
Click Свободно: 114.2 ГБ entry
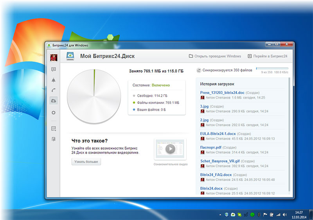pos(150,96)
